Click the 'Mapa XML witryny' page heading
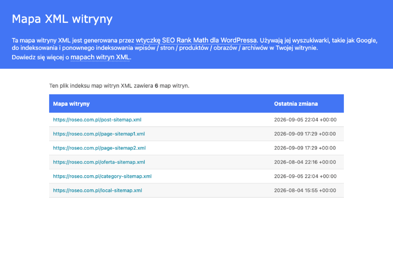Image resolution: width=393 pixels, height=275 pixels. (x=62, y=19)
